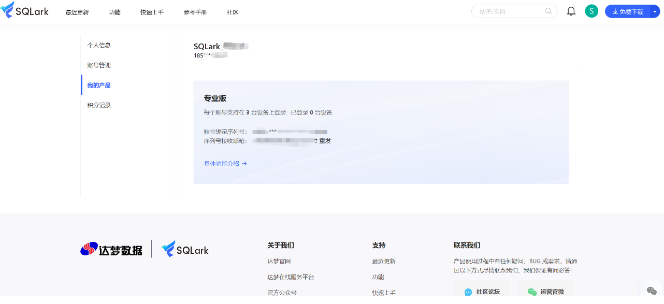Click the 重发 link for serial email

click(325, 141)
